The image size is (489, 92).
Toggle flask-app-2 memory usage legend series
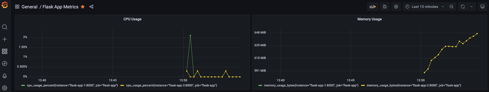[414, 85]
